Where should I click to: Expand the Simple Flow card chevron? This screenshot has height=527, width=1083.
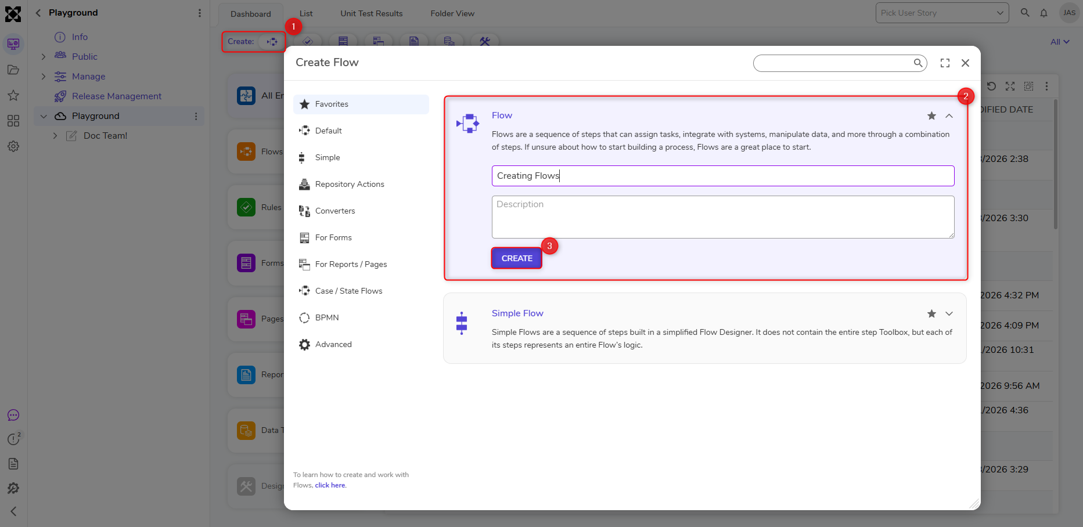click(x=949, y=313)
